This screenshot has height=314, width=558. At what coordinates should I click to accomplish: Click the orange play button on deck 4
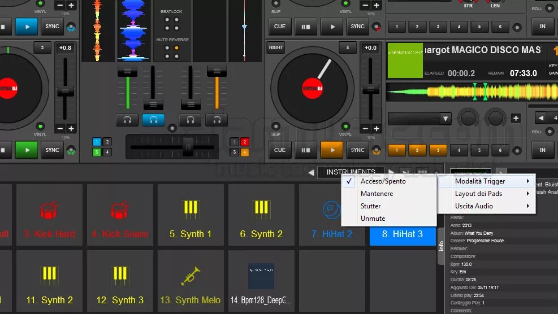pos(332,150)
